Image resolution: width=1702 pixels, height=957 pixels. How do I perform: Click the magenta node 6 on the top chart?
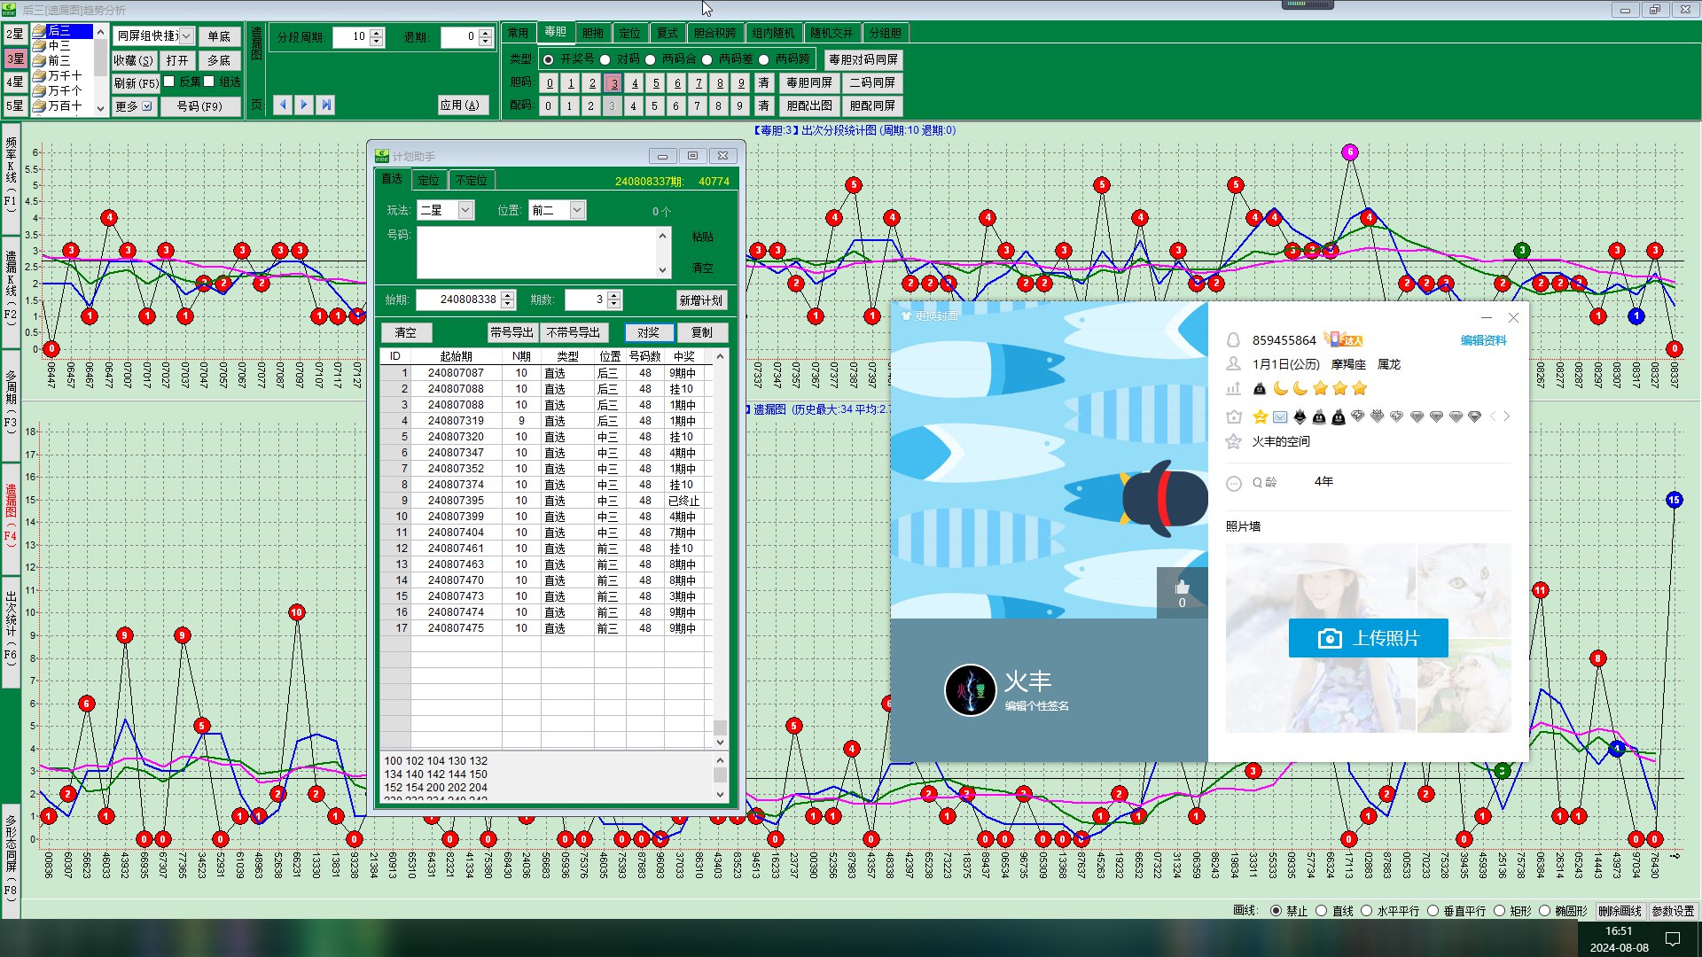[1350, 152]
